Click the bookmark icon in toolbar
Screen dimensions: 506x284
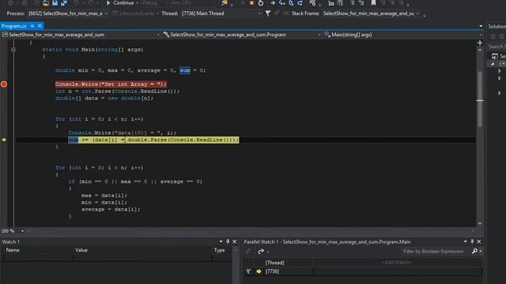pyautogui.click(x=373, y=3)
